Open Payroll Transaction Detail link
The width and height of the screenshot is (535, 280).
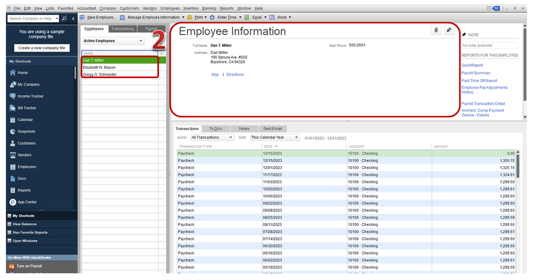tap(483, 104)
